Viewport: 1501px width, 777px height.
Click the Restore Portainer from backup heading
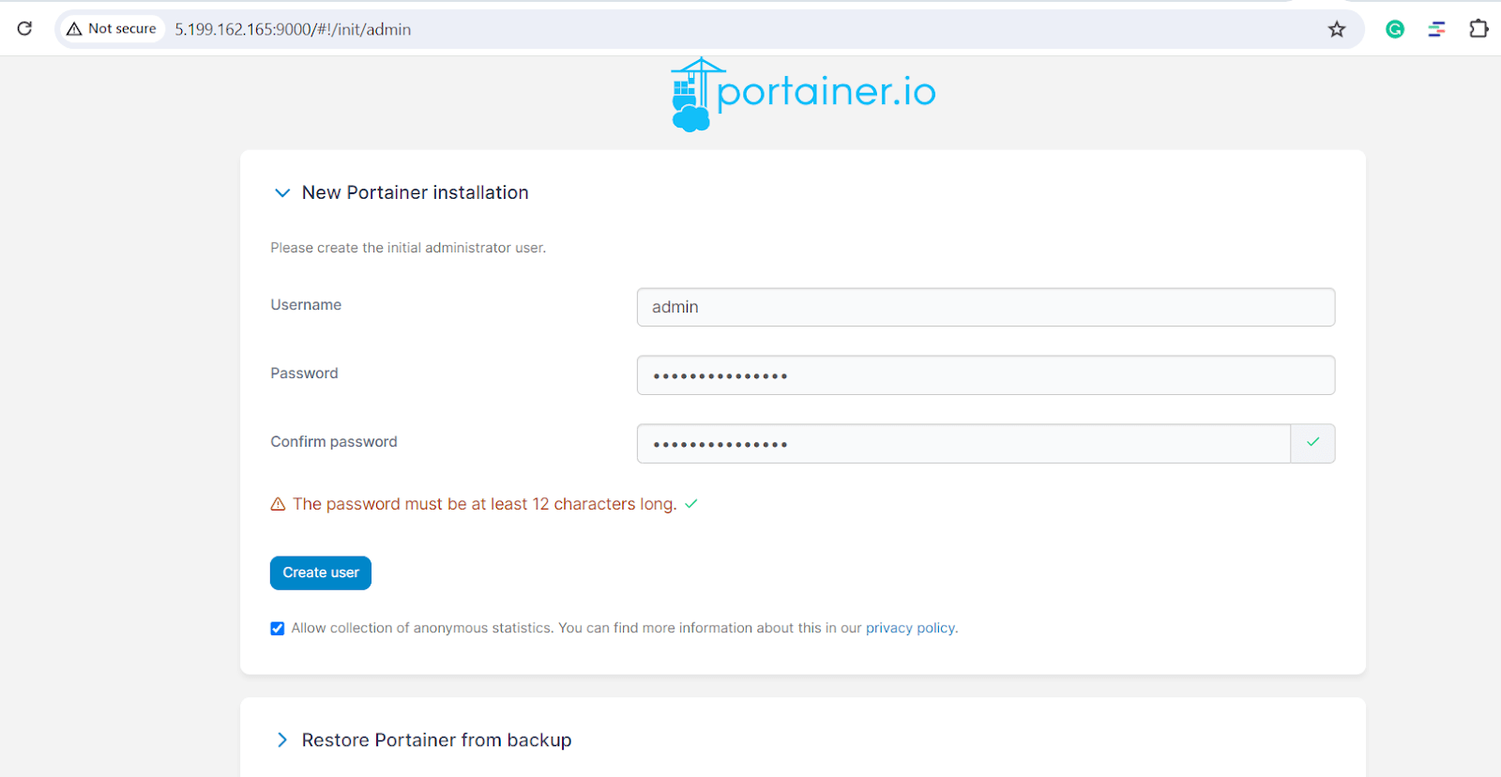(x=436, y=740)
